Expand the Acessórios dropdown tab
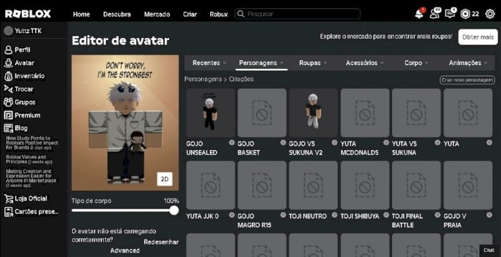This screenshot has height=257, width=501. [364, 63]
